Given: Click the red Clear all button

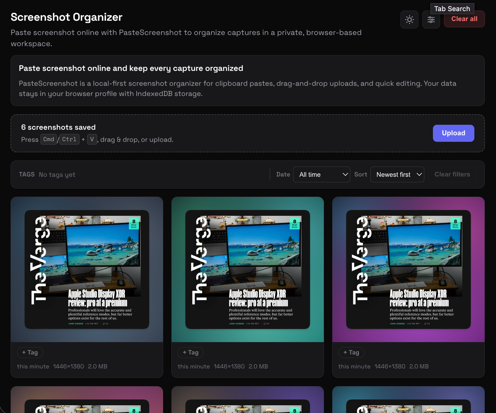Looking at the screenshot, I should pyautogui.click(x=464, y=19).
